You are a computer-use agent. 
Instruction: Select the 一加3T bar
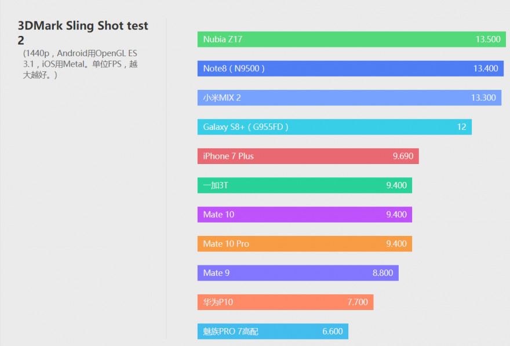click(x=304, y=185)
